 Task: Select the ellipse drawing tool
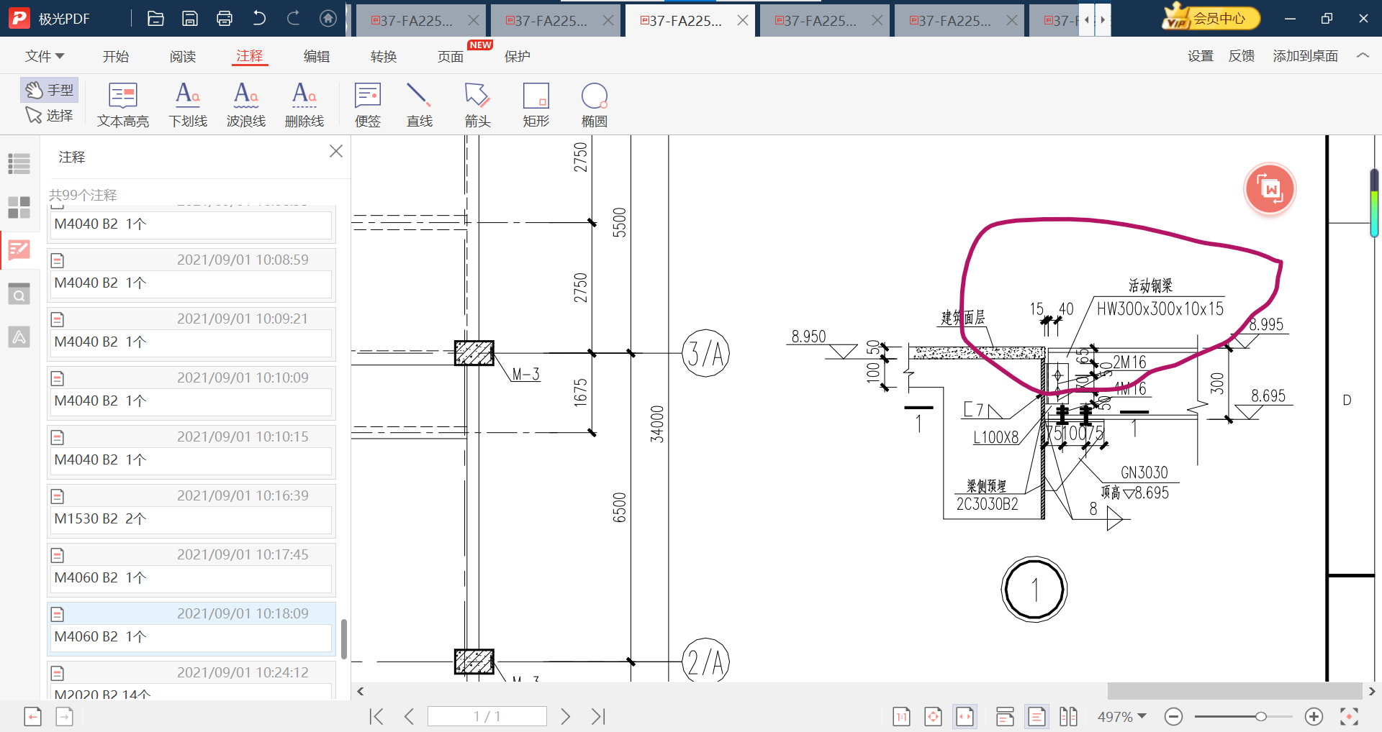coord(595,105)
